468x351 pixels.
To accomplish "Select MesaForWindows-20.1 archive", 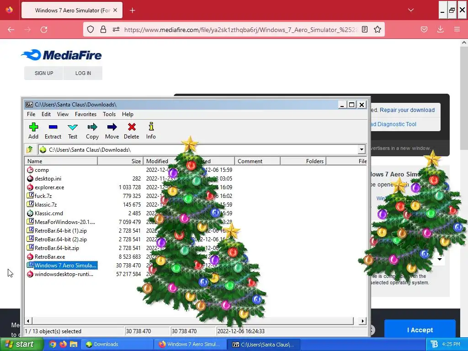I will pos(61,222).
